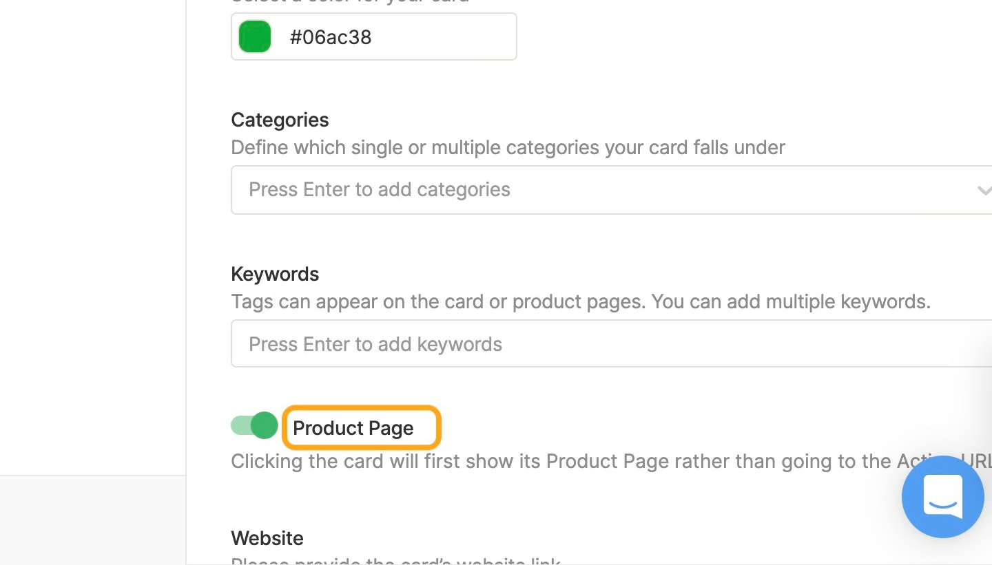The image size is (992, 565).
Task: Open the Intercom chat launcher bubble
Action: (x=942, y=497)
